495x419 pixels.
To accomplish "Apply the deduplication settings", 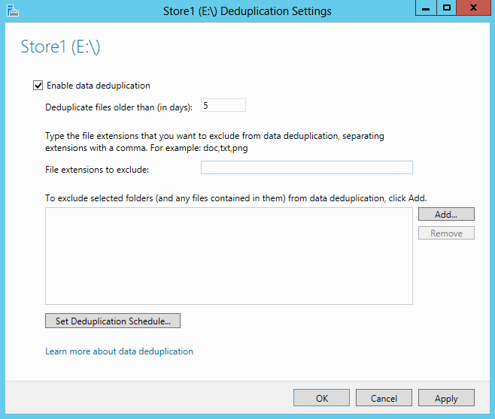I will [x=446, y=398].
